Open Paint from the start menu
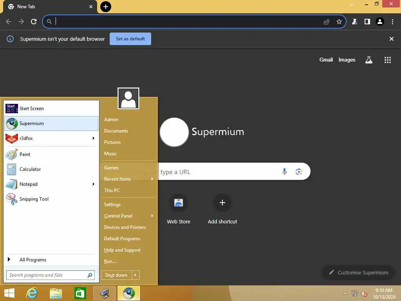This screenshot has height=301, width=401. point(51,154)
